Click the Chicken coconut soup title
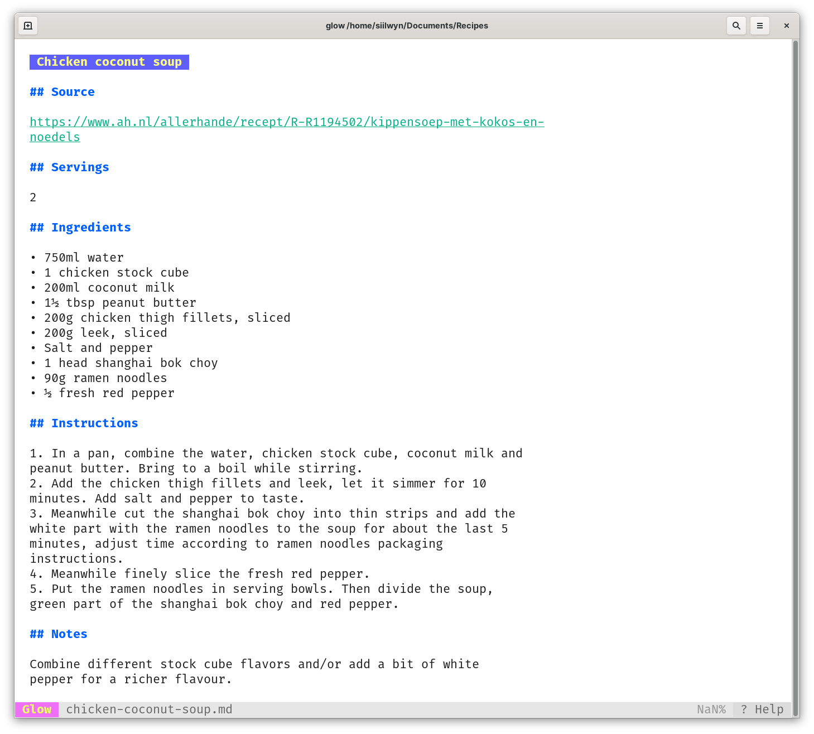 [x=109, y=62]
